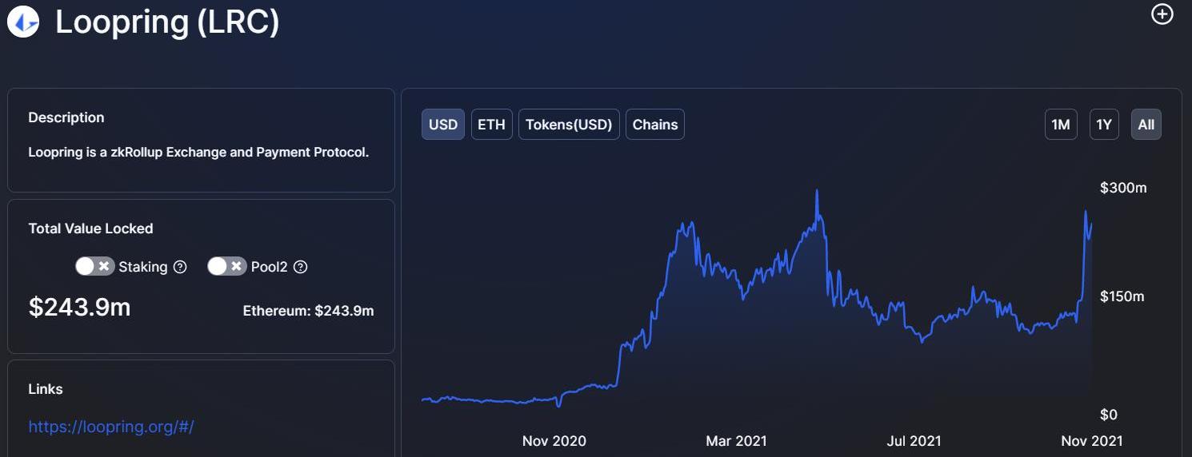Click the $243.9m total value figure
This screenshot has height=457, width=1192.
[x=79, y=307]
